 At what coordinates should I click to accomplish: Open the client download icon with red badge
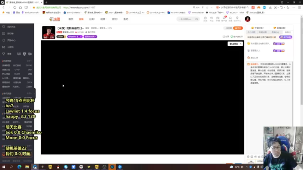tap(224, 19)
